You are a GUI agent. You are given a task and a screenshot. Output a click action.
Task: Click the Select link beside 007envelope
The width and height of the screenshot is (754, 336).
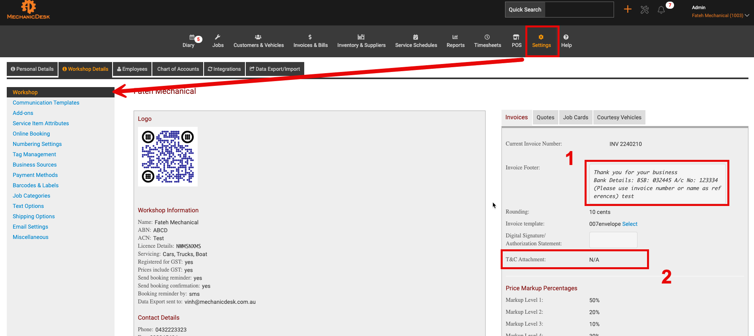(630, 224)
